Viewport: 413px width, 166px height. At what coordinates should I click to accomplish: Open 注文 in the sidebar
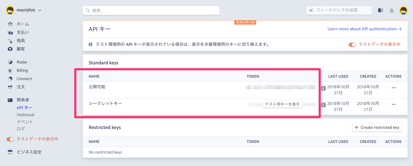pyautogui.click(x=21, y=87)
